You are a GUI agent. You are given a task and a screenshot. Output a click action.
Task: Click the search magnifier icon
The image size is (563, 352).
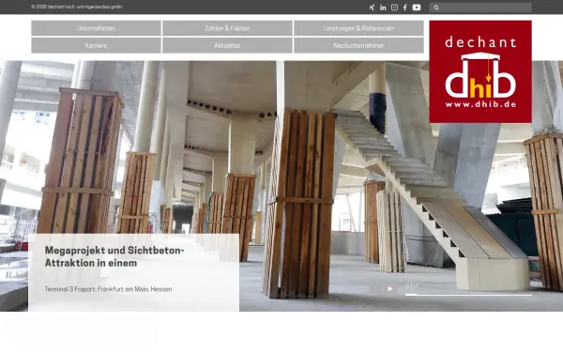pos(436,8)
